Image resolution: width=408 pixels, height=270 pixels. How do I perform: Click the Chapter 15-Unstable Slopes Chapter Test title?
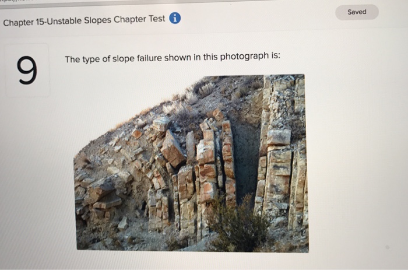pyautogui.click(x=84, y=20)
